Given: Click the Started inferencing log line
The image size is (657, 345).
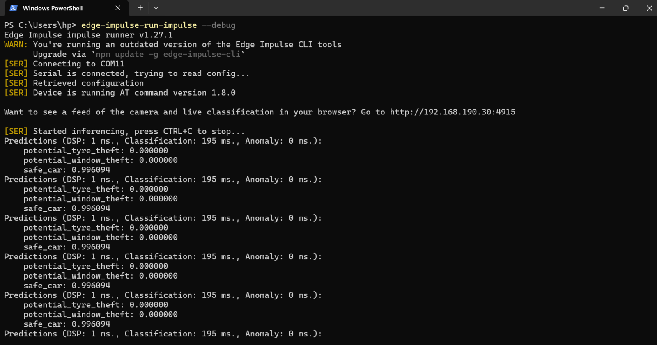Looking at the screenshot, I should tap(124, 131).
